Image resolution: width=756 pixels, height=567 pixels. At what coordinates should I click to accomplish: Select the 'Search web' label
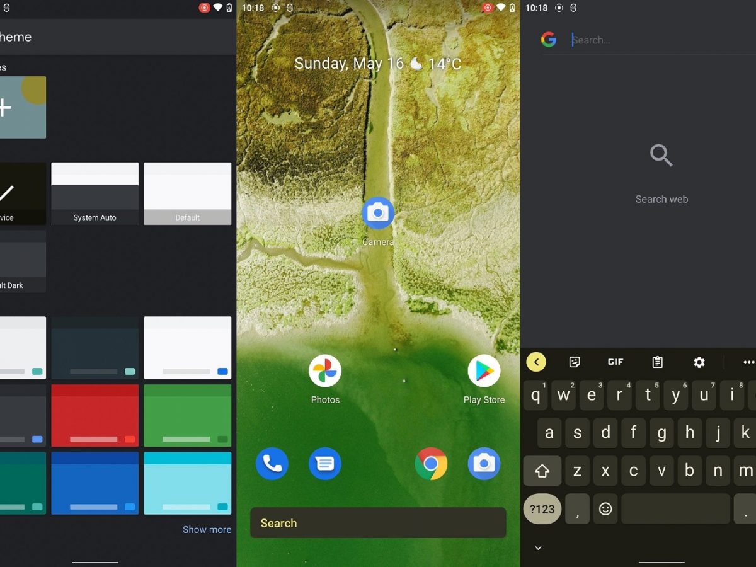(x=661, y=199)
